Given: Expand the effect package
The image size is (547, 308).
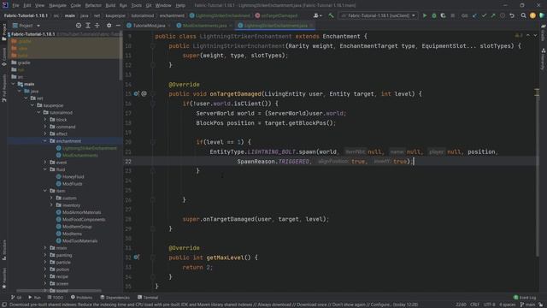Looking at the screenshot, I should click(45, 133).
